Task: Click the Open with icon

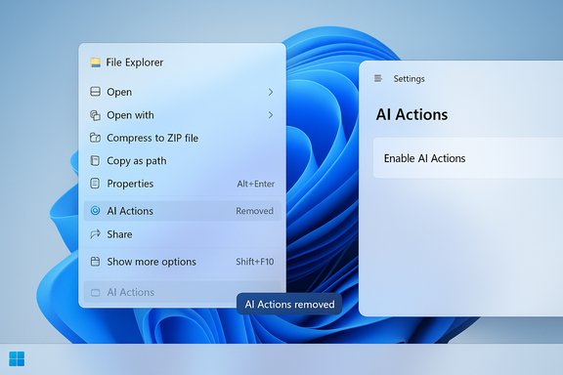Action: [x=95, y=115]
